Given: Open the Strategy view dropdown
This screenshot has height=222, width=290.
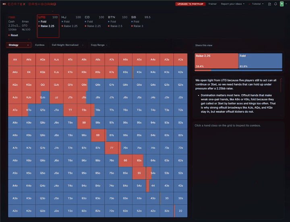Looking at the screenshot, I should pos(19,45).
